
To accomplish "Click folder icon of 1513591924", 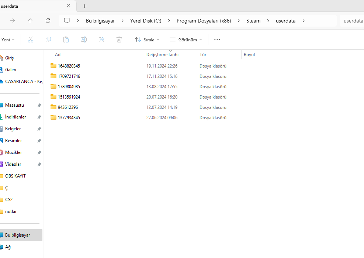I will pos(53,97).
